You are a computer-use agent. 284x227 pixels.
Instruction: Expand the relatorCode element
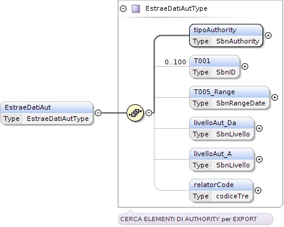point(258,190)
